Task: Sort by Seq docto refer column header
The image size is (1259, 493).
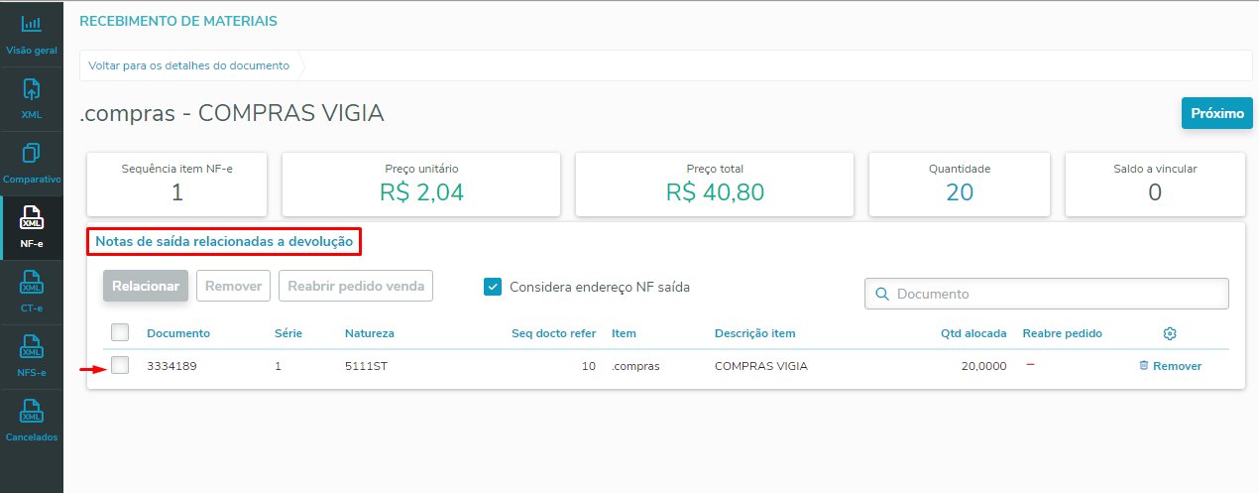Action: click(x=553, y=333)
